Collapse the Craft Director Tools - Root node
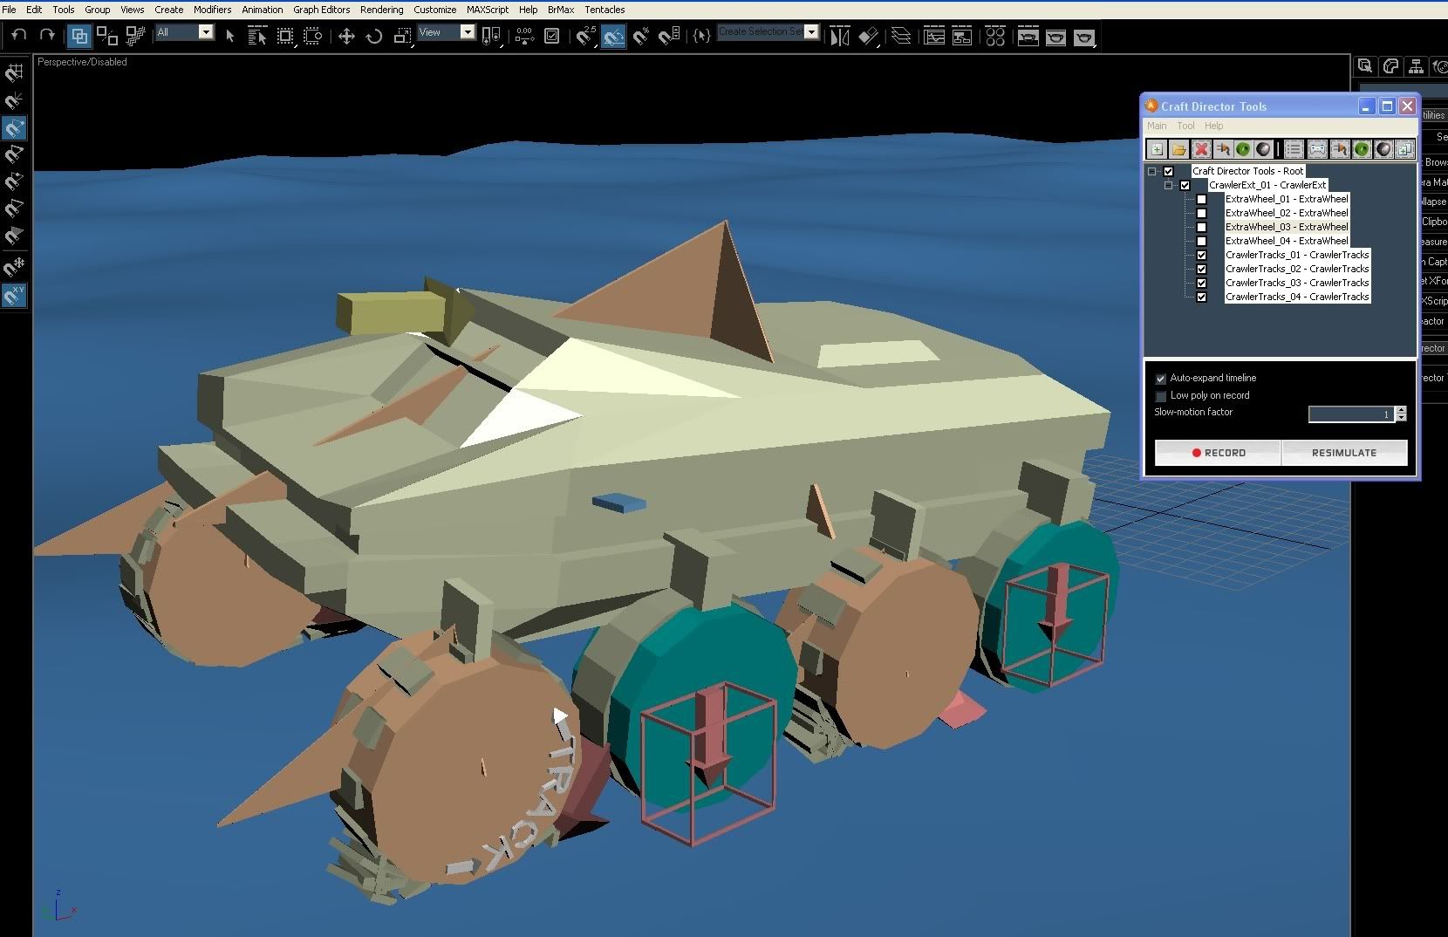 (1152, 171)
